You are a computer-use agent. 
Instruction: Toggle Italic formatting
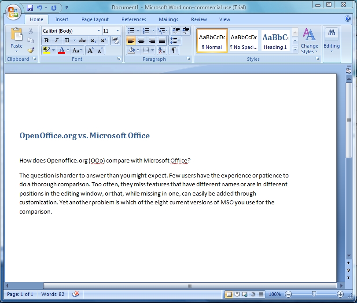[x=56, y=41]
